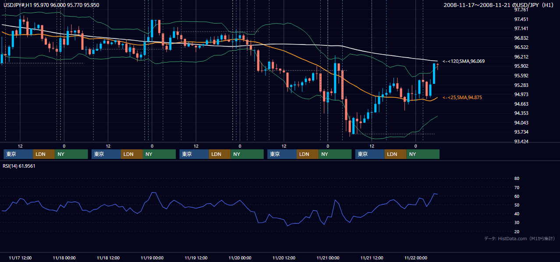The width and height of the screenshot is (560, 262).
Task: Click price axis value 96.522
Action: 521,48
